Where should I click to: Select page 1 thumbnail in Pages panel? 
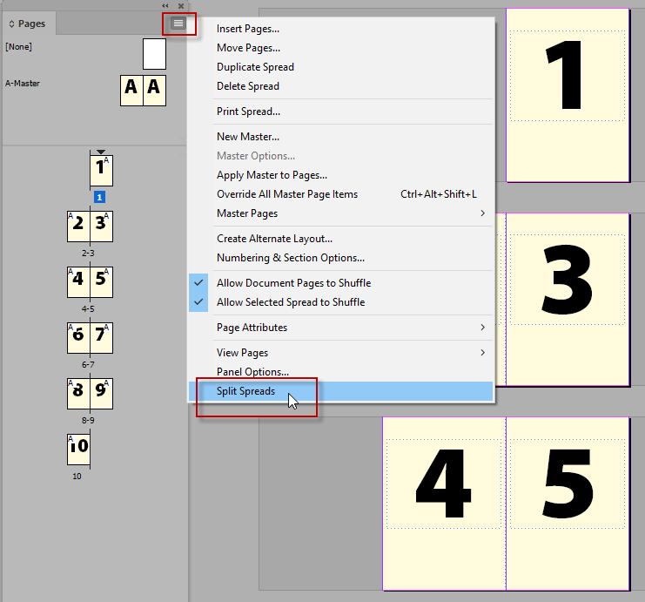coord(101,170)
